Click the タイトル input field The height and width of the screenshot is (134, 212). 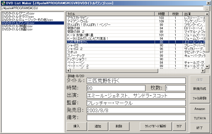[136, 81]
